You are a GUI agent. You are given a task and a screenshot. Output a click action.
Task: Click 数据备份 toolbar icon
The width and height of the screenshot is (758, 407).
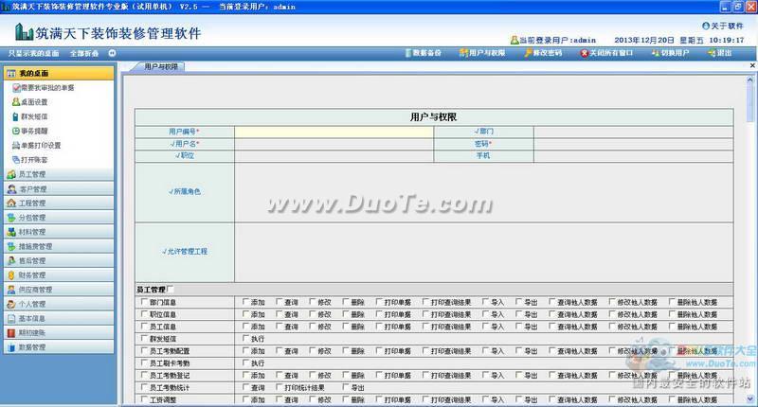point(408,53)
